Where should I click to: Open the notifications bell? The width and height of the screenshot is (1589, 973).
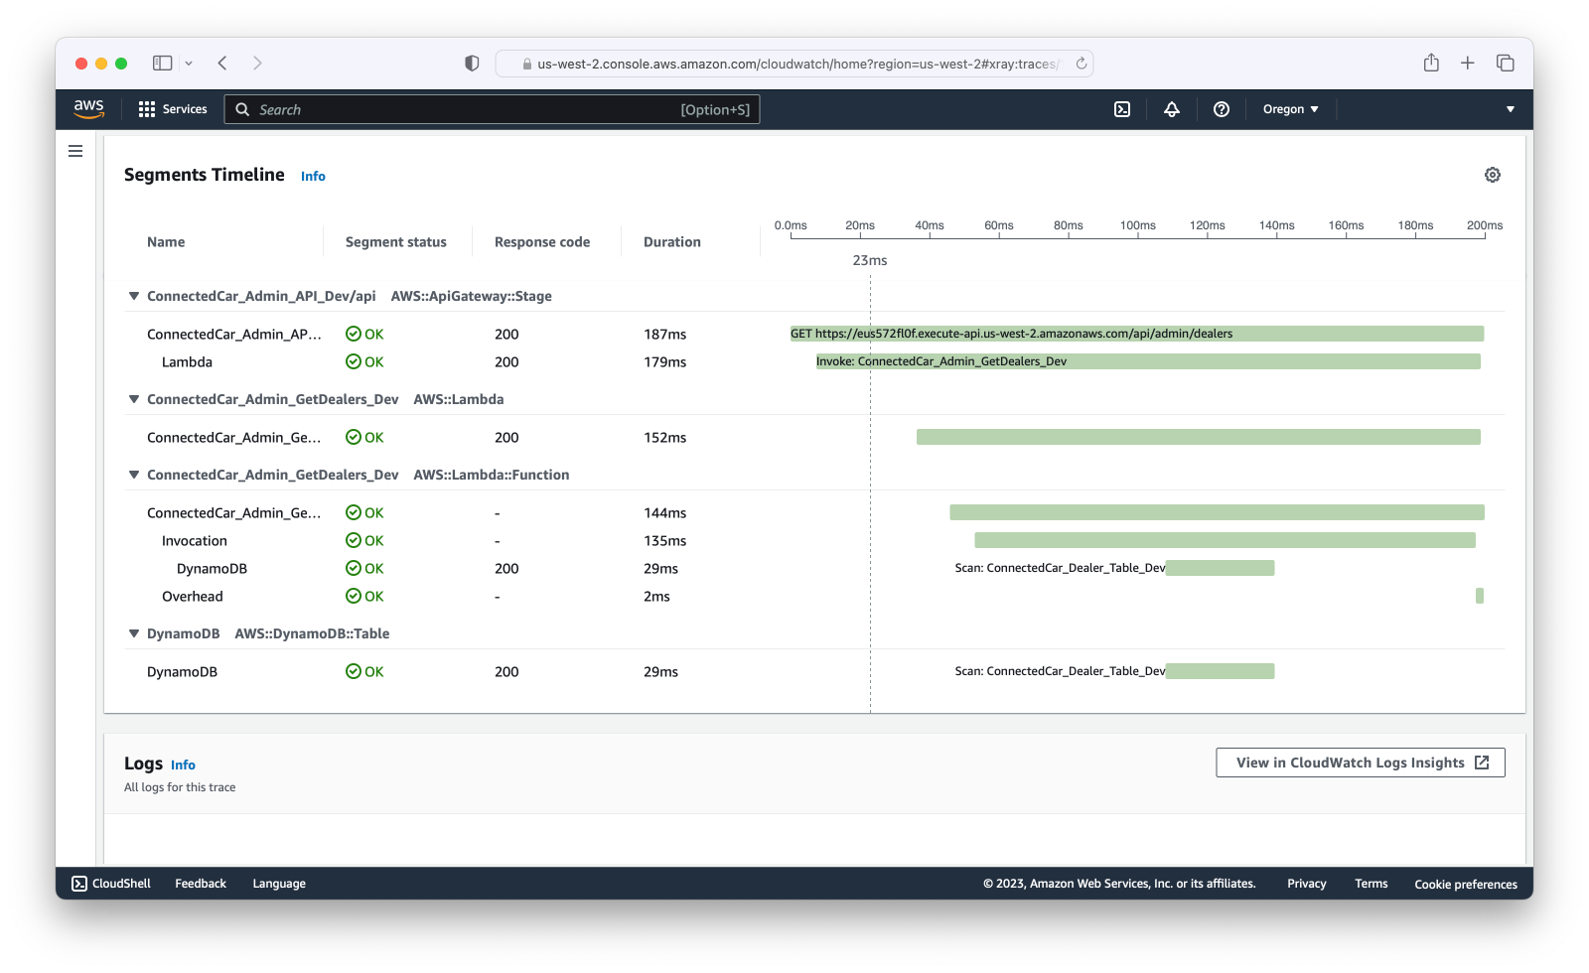[1172, 109]
